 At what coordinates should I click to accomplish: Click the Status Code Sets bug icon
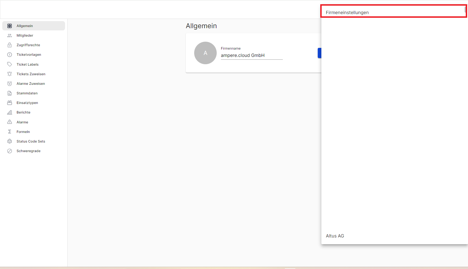pyautogui.click(x=10, y=141)
